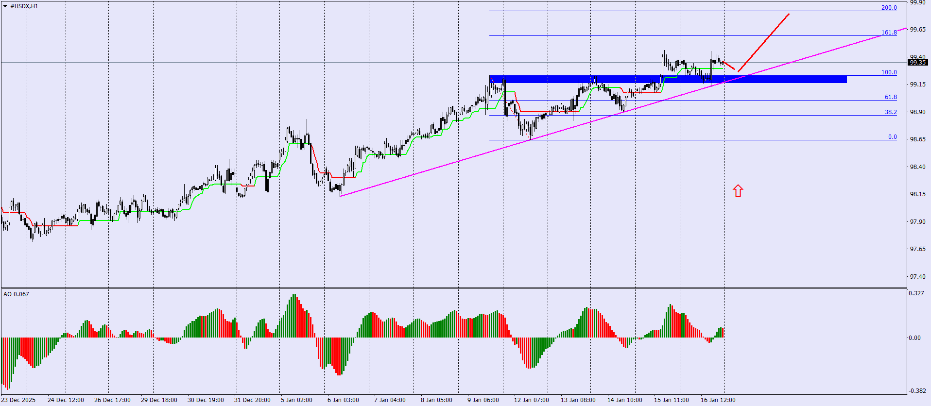Click the AO 0.067 indicator label
The image size is (931, 406).
pyautogui.click(x=16, y=294)
